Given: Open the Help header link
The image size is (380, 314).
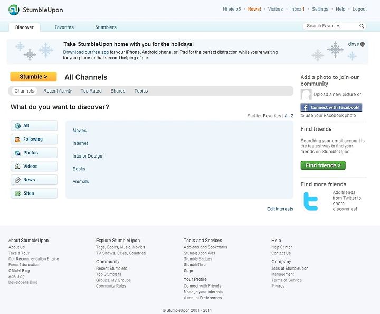Looking at the screenshot, I should point(340,9).
